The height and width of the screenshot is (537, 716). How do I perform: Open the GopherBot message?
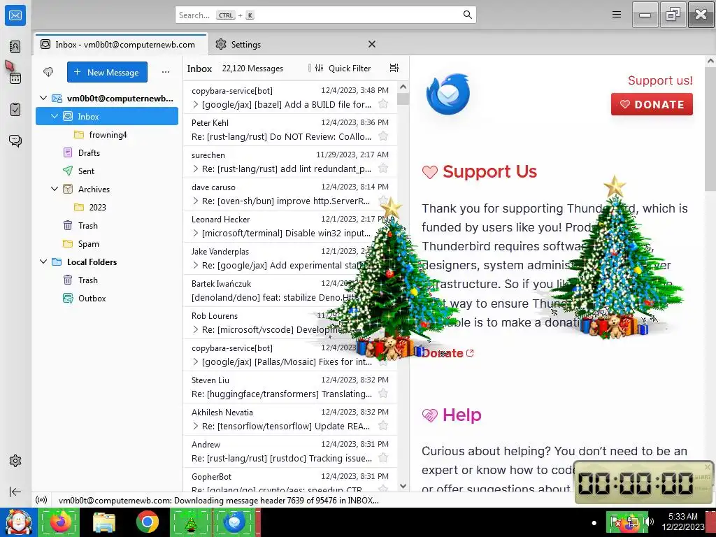(x=290, y=482)
